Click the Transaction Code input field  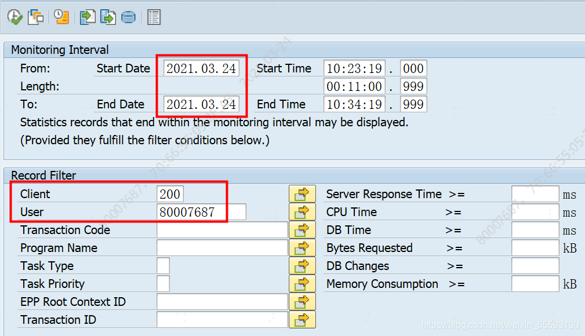coord(223,230)
